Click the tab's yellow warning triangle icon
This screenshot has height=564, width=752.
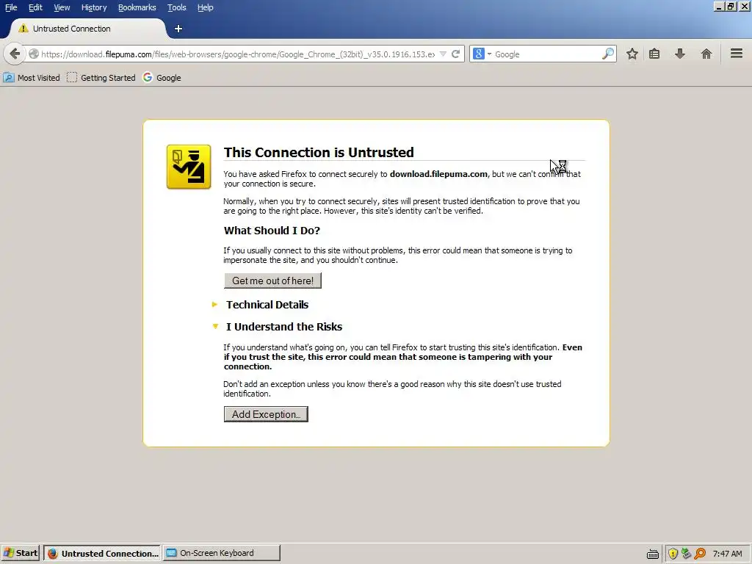pos(23,29)
